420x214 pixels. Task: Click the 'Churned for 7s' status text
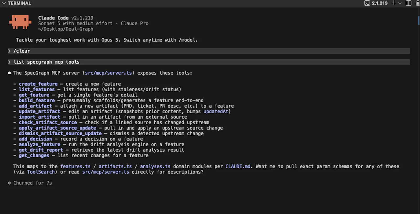(33, 183)
